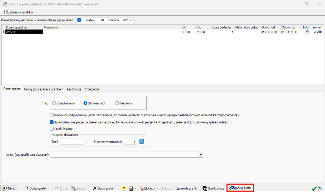
Task: Click the blue help icon beside Interwał field
Action: coord(141,142)
